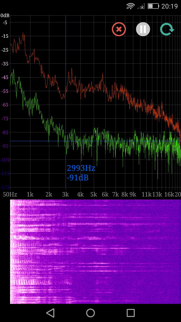Tap the 16k frequency axis label

[x=169, y=194]
